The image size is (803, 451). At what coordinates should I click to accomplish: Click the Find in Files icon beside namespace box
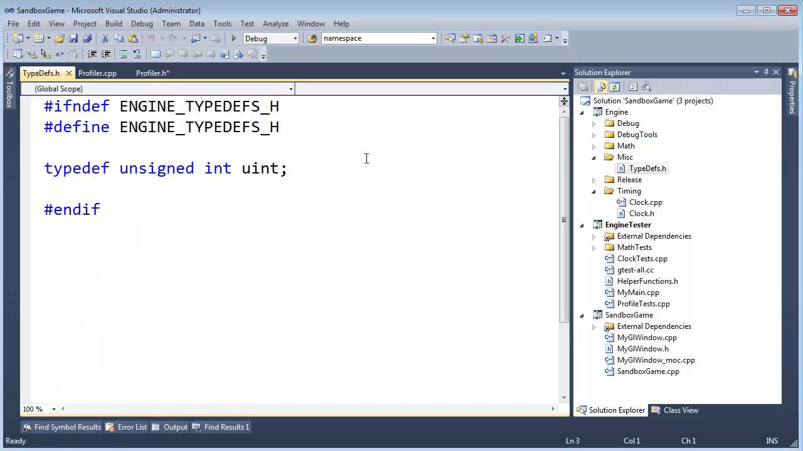[312, 38]
